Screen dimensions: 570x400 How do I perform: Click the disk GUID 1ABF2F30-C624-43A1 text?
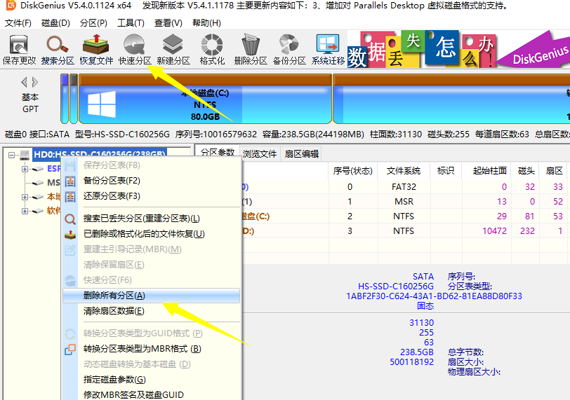tap(434, 296)
